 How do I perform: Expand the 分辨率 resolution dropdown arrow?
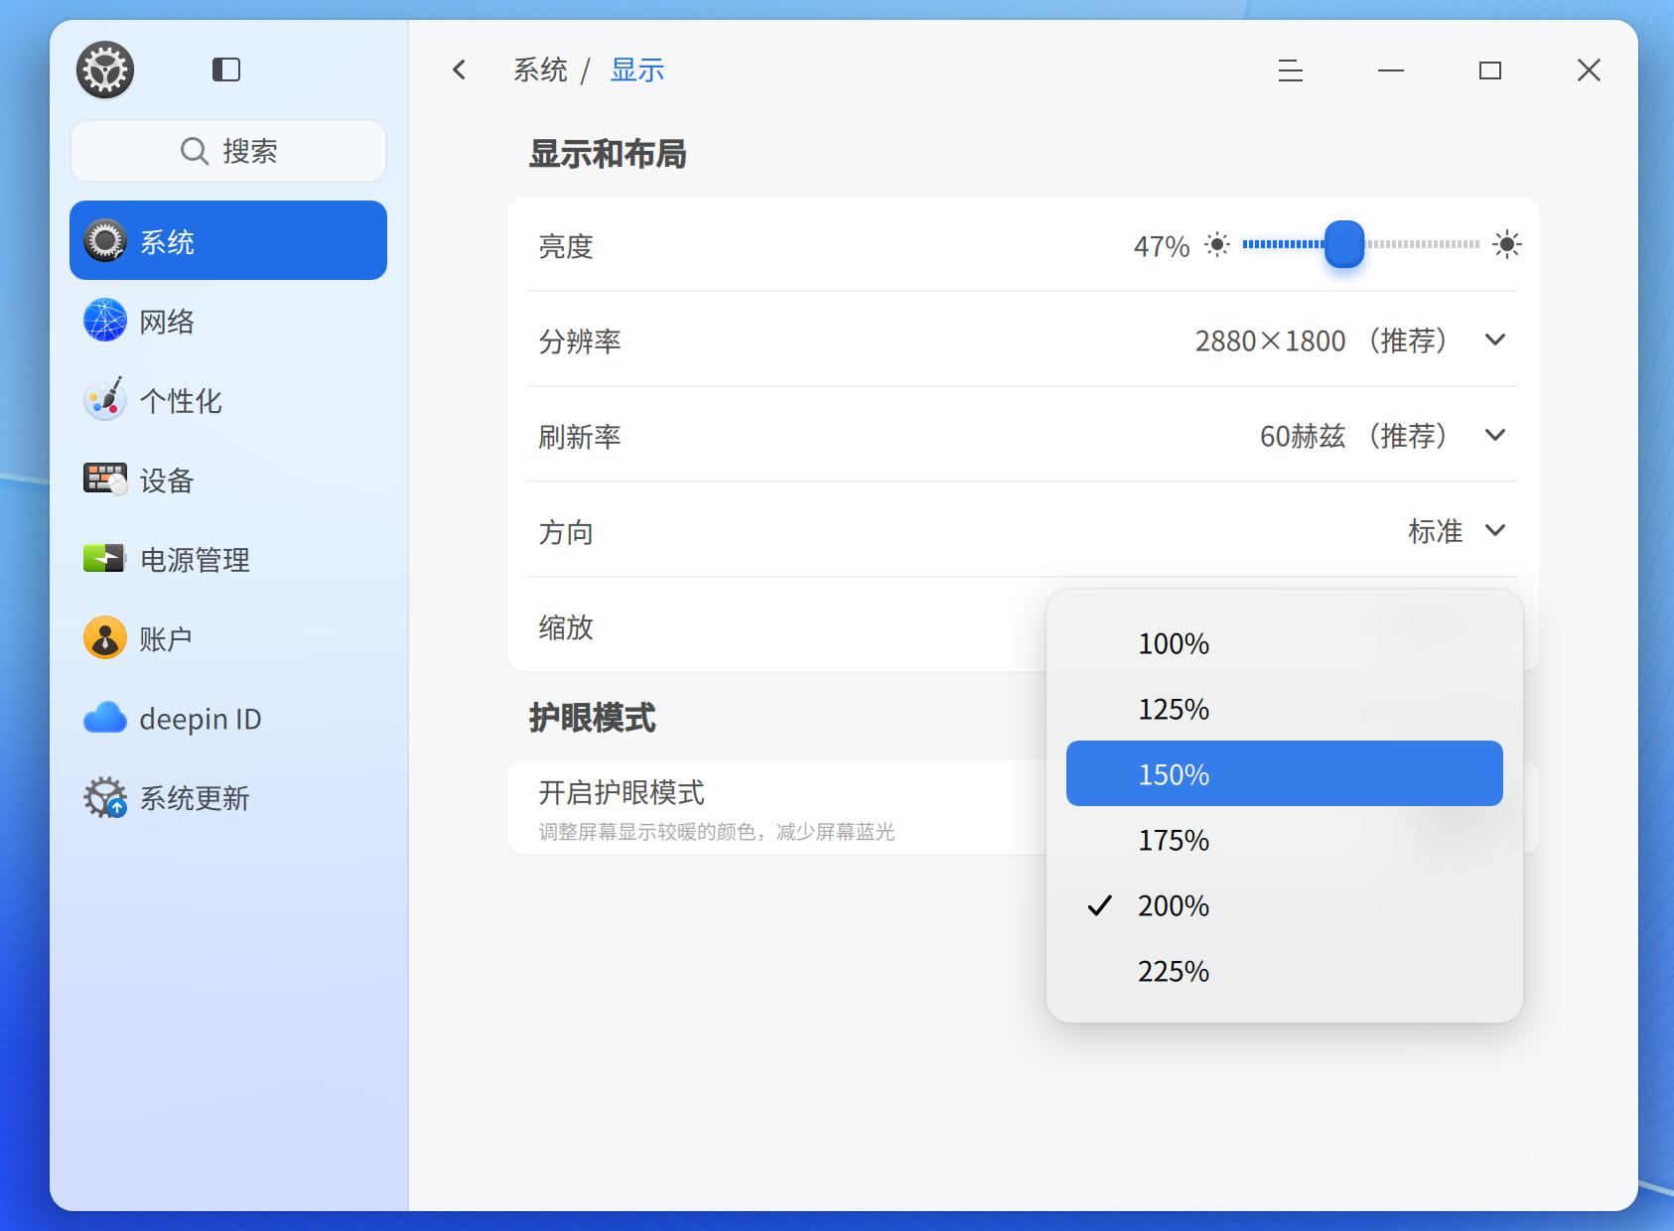[x=1495, y=341]
